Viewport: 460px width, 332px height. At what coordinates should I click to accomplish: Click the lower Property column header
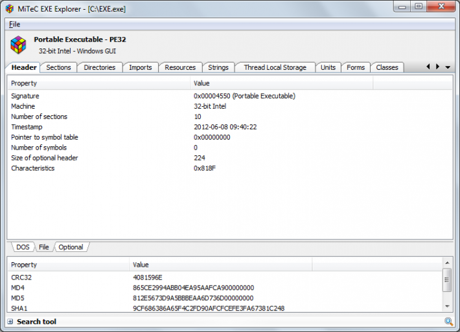coord(69,265)
